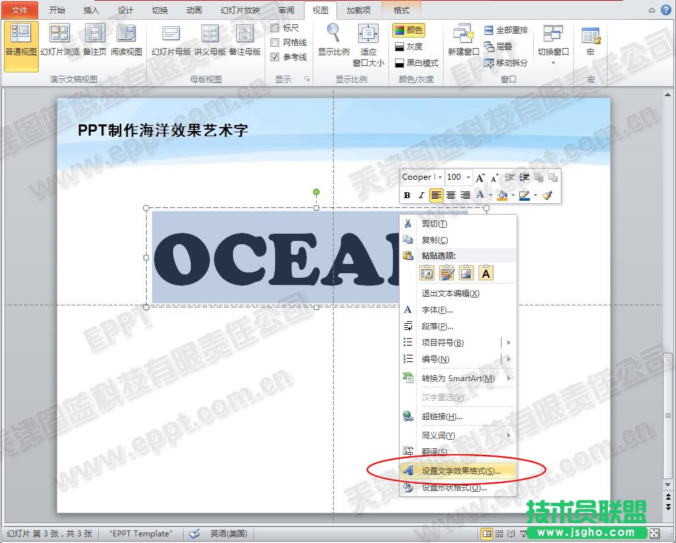Click the 灰度 (Grayscale) color mode icon
The height and width of the screenshot is (543, 676).
pyautogui.click(x=409, y=47)
